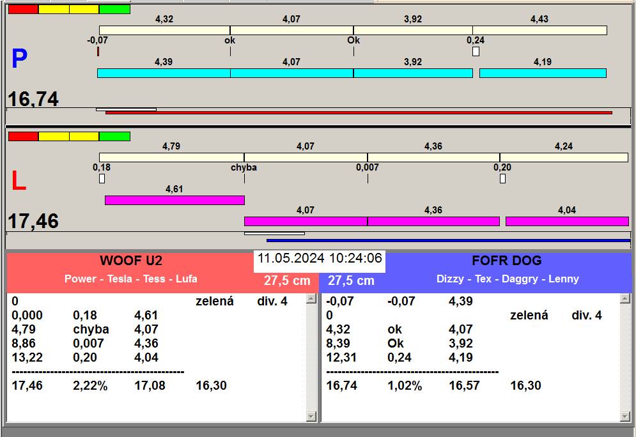The width and height of the screenshot is (636, 437).
Task: Click 4,39 in FOFR DOG results table
Action: click(461, 301)
